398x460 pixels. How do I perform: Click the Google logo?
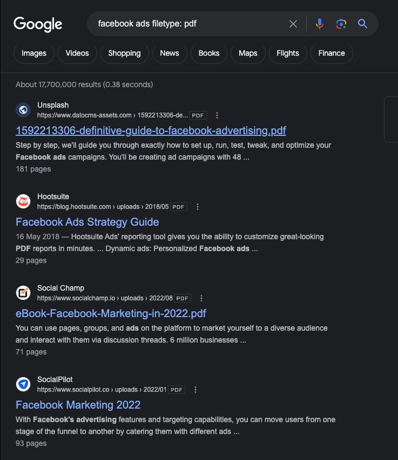click(38, 24)
